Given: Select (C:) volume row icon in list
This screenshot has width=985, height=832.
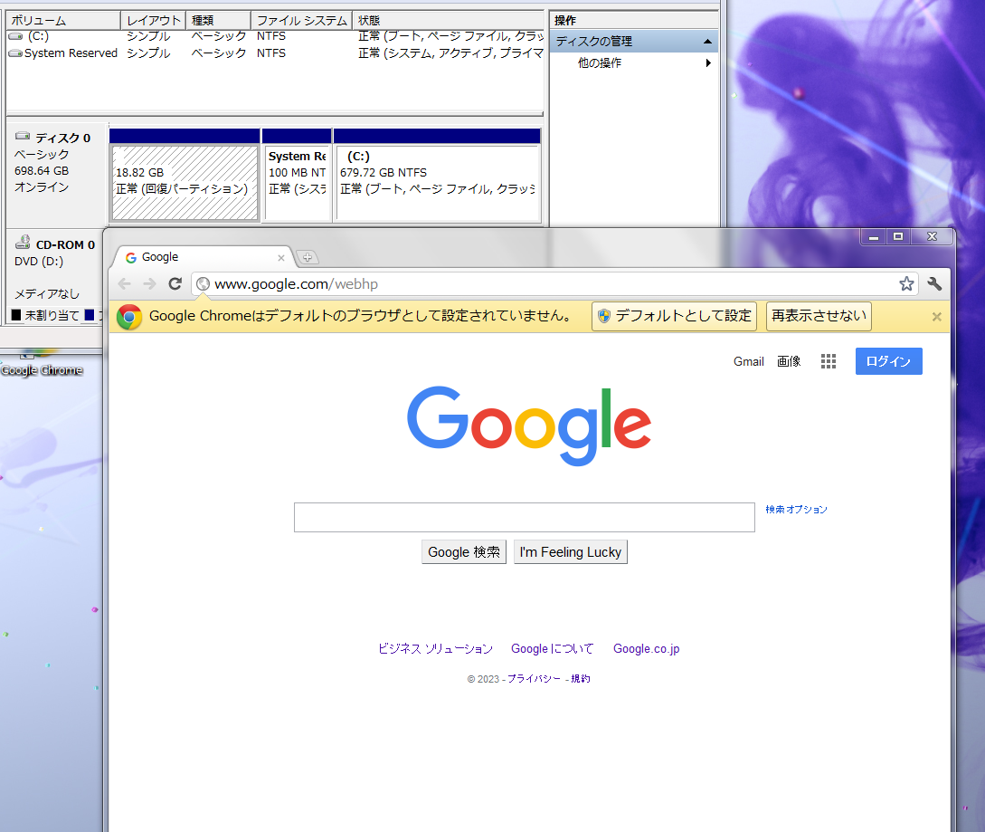Looking at the screenshot, I should [15, 36].
